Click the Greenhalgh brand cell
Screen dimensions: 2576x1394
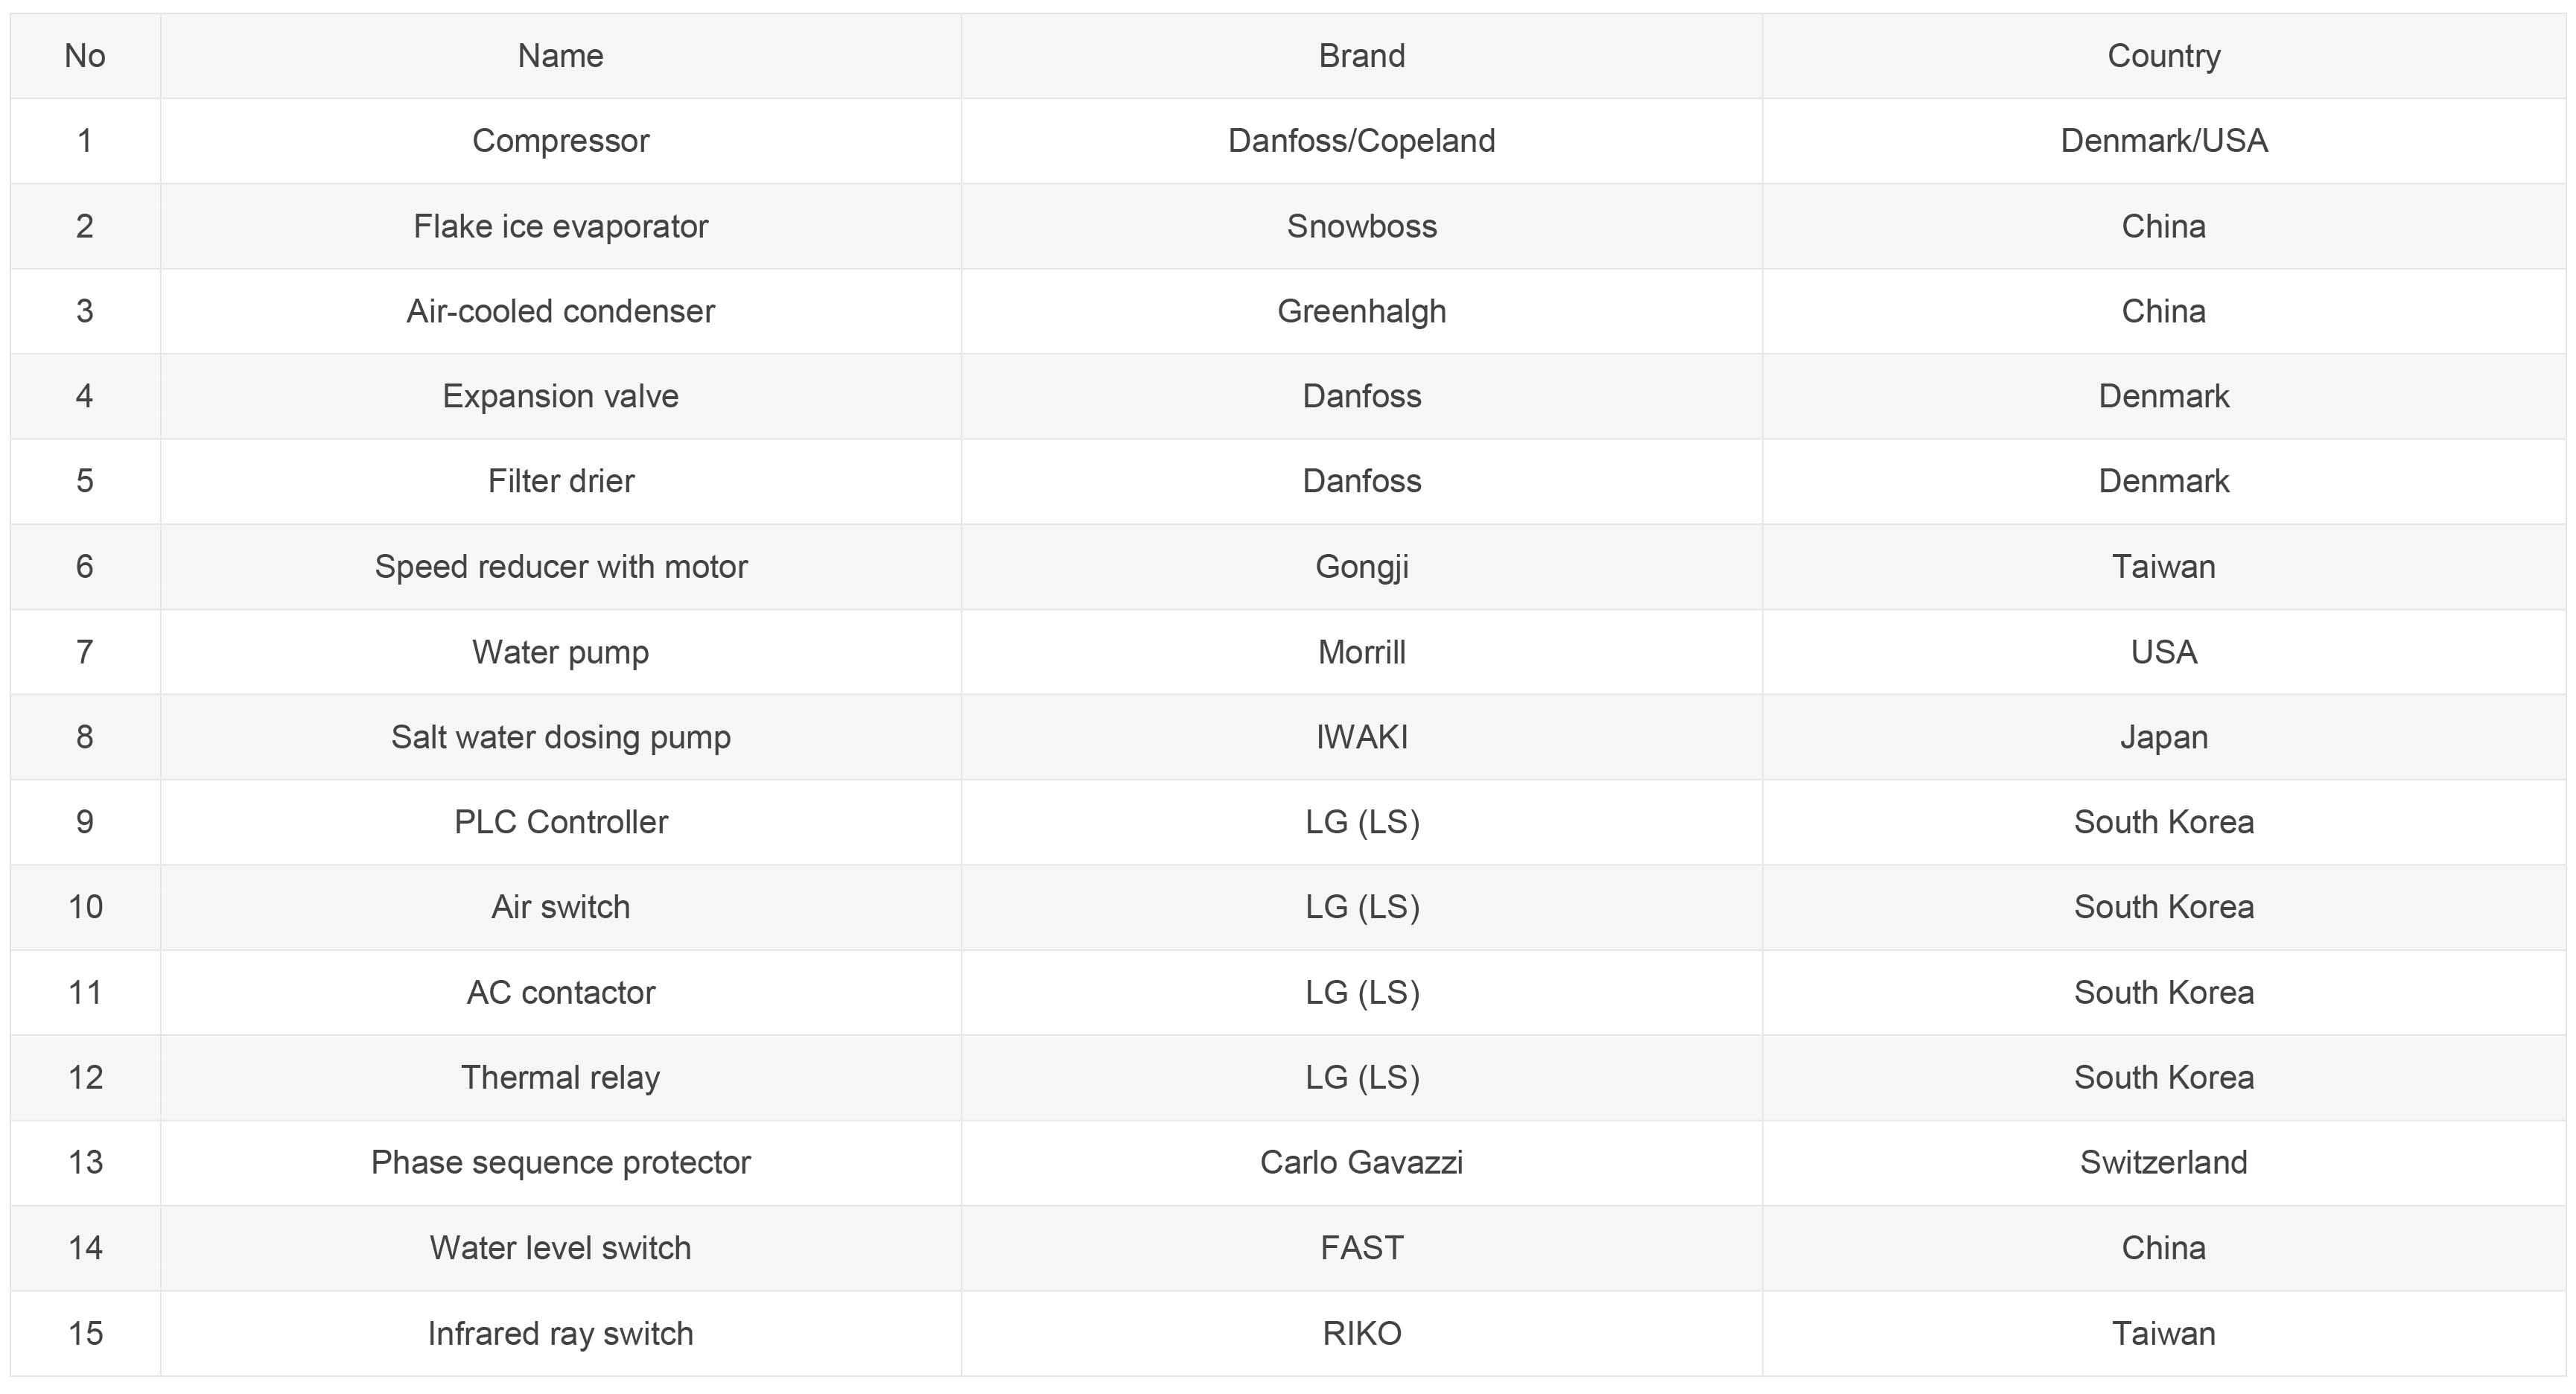(x=1361, y=311)
